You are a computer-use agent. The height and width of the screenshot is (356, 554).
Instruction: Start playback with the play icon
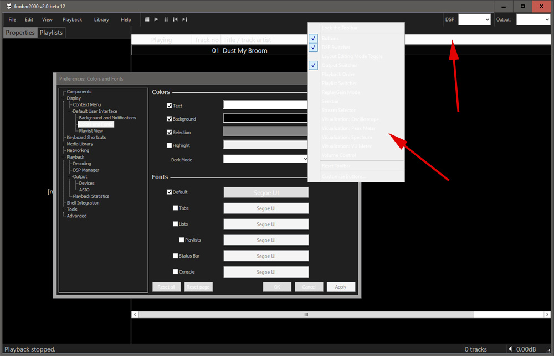tap(156, 19)
